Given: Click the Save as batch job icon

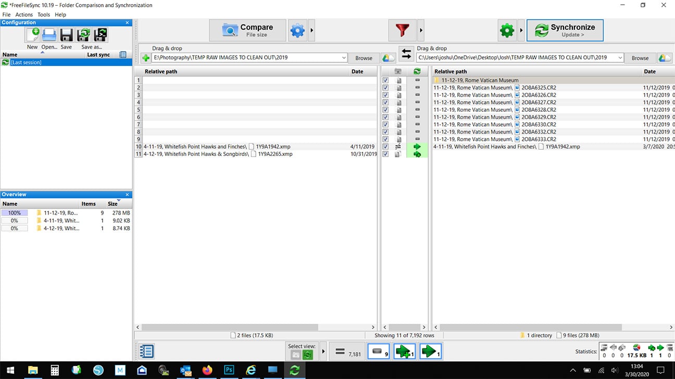Looking at the screenshot, I should 100,35.
